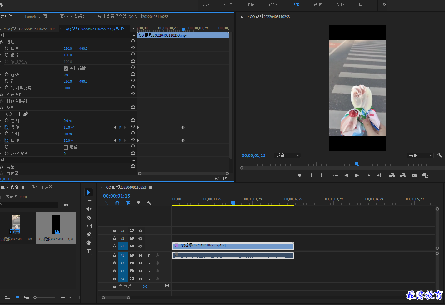445x305 pixels.
Task: Select the Hand tool
Action: tap(89, 243)
